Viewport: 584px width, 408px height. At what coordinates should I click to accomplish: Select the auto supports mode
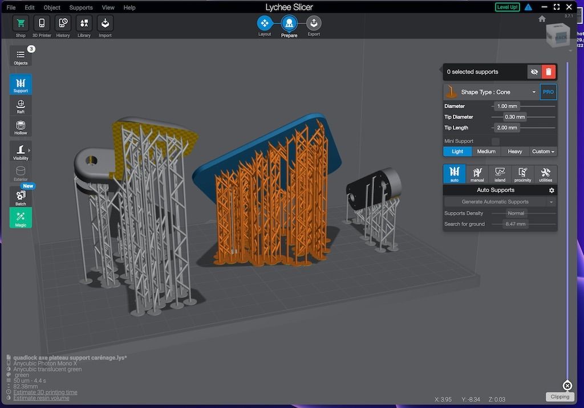point(455,174)
